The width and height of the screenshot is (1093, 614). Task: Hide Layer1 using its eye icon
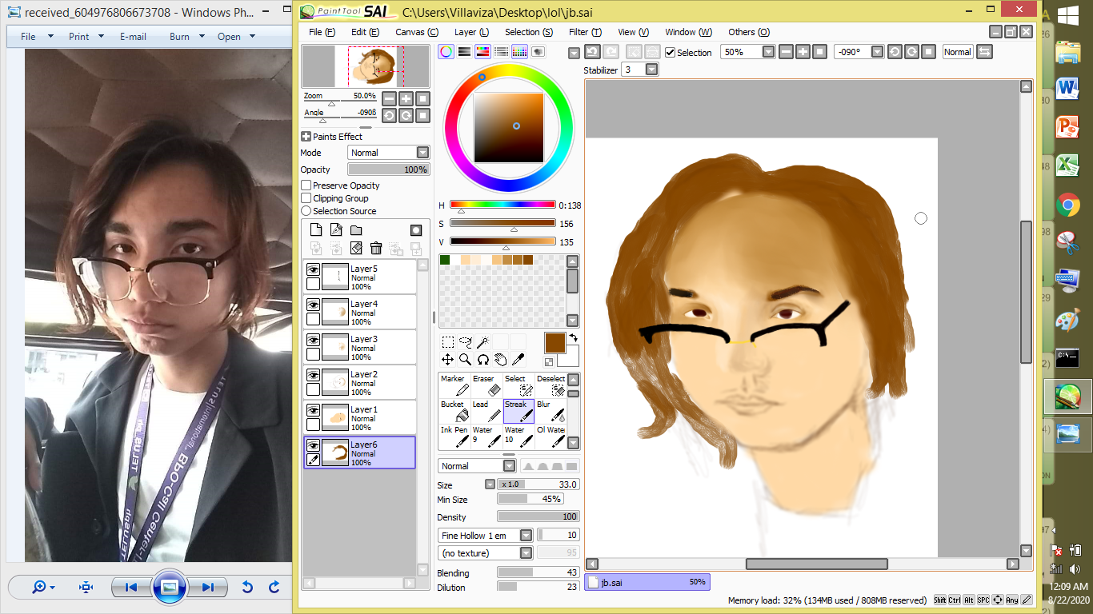[x=313, y=410]
